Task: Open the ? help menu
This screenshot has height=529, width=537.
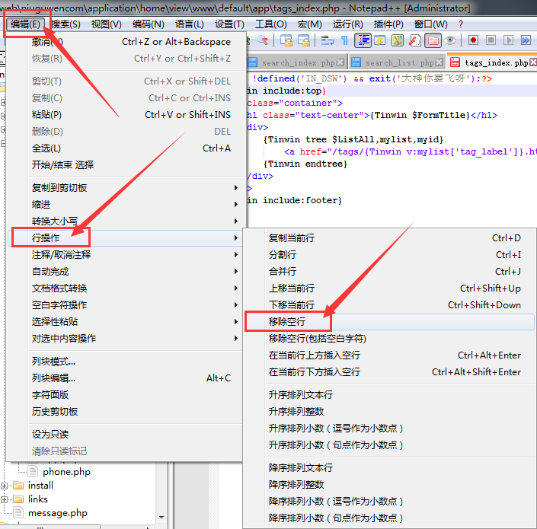Action: point(461,24)
